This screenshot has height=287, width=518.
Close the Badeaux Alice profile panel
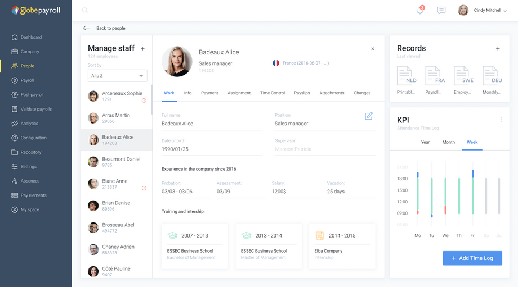[x=373, y=49]
